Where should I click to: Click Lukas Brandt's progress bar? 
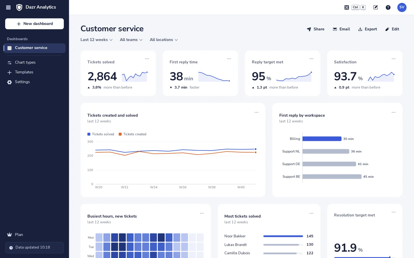tap(283, 245)
